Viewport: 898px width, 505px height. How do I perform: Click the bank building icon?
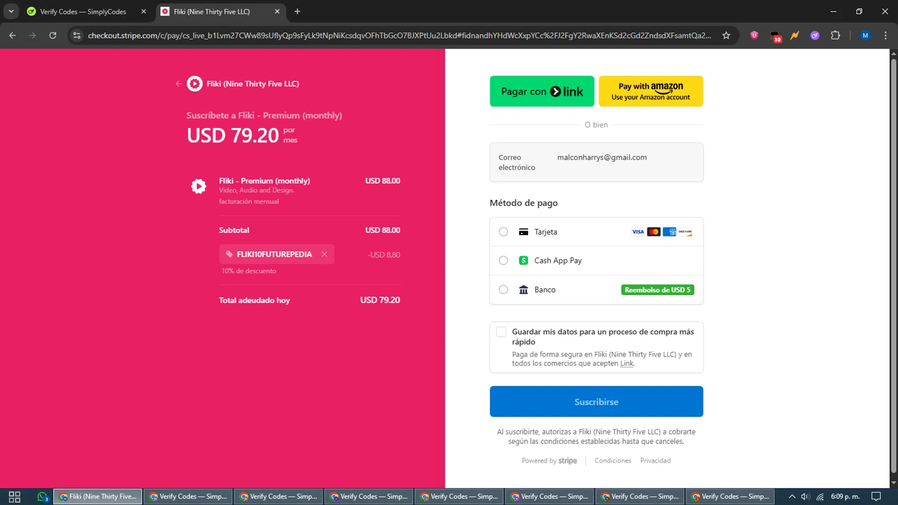(523, 290)
